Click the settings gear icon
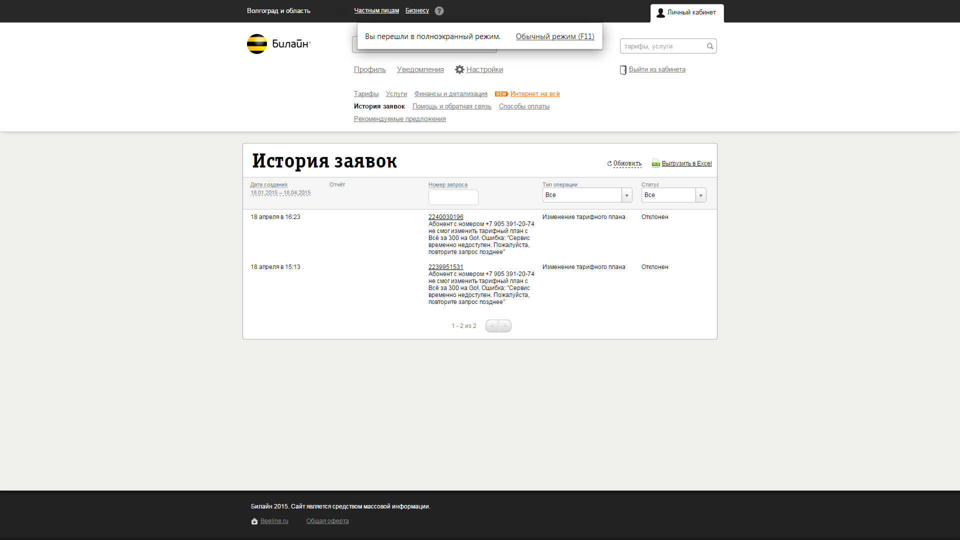The width and height of the screenshot is (960, 540). click(x=459, y=69)
